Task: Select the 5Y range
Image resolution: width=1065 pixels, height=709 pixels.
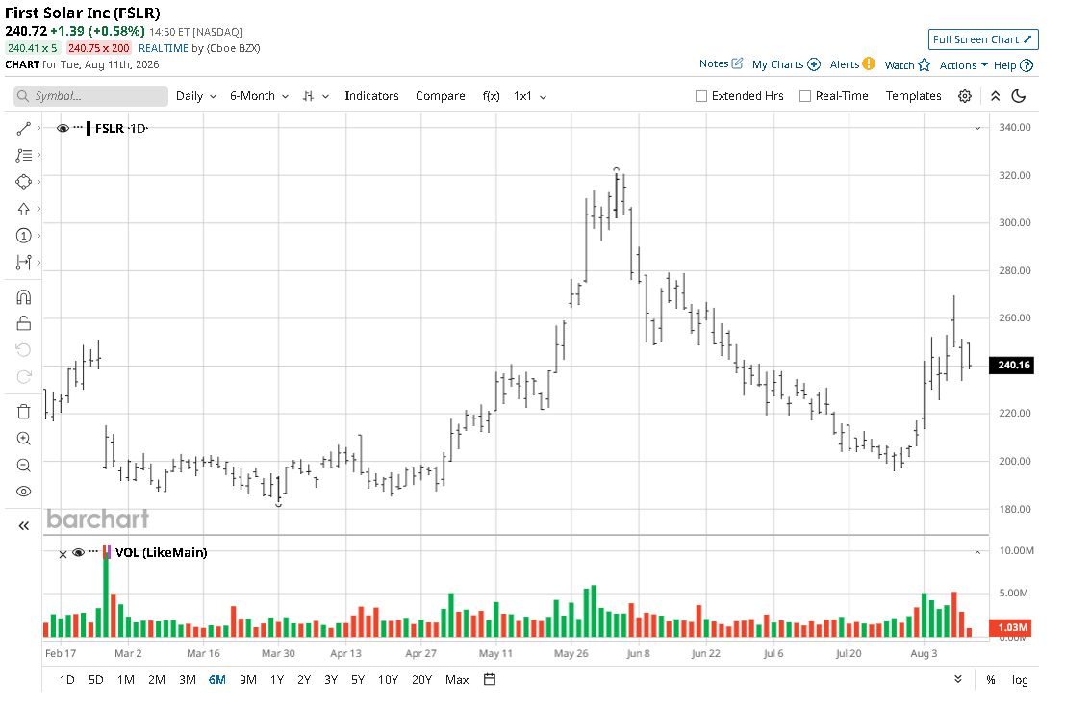Action: 358,680
